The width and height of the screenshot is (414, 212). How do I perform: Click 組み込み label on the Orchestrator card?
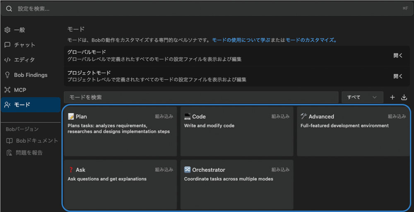[280, 170]
